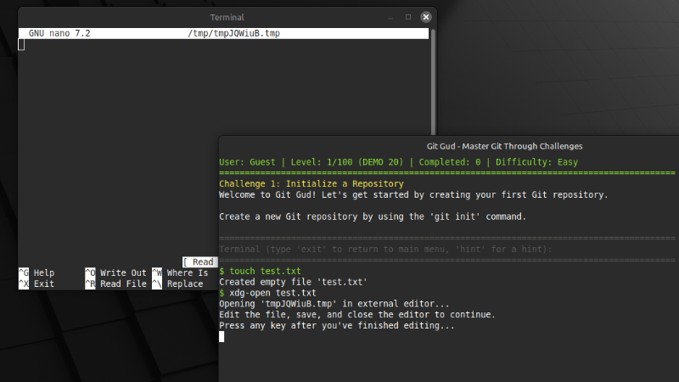Image resolution: width=679 pixels, height=382 pixels.
Task: Click the '$ xdg-open test.txt' command line
Action: pos(267,293)
